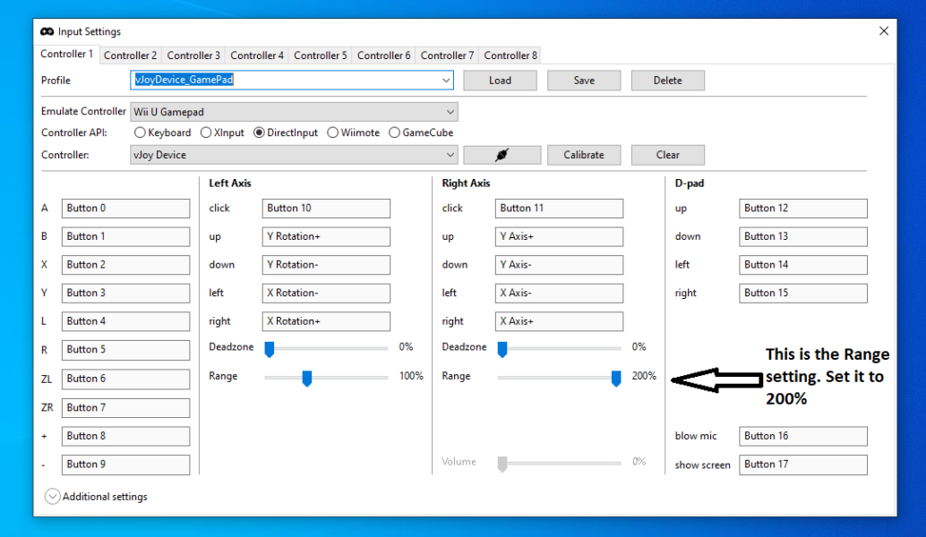Image resolution: width=926 pixels, height=537 pixels.
Task: Click Right Axis down field Y Axis-
Action: (559, 265)
